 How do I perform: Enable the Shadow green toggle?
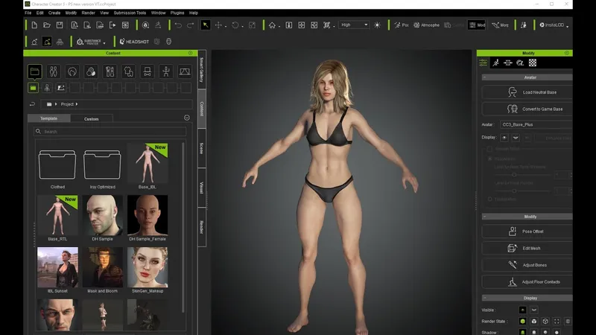click(523, 332)
